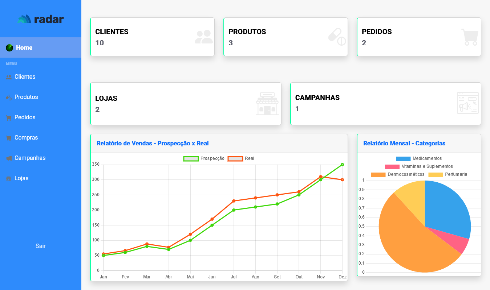Click the cart icon on the PEDIDOS card
This screenshot has height=290, width=490.
pyautogui.click(x=470, y=36)
